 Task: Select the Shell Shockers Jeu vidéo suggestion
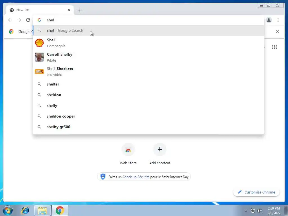click(148, 71)
